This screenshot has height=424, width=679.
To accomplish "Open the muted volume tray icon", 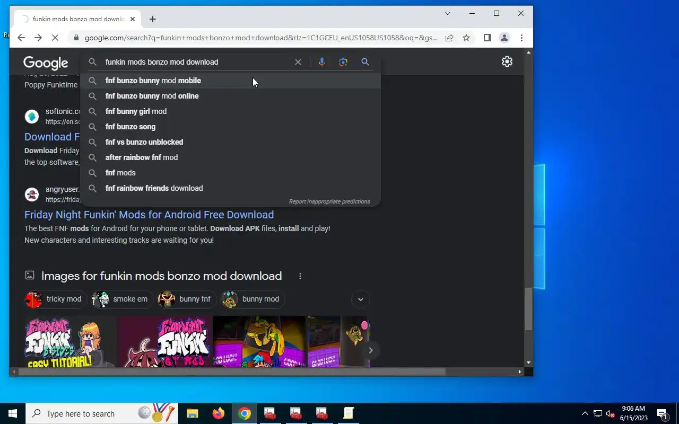I will click(x=611, y=413).
